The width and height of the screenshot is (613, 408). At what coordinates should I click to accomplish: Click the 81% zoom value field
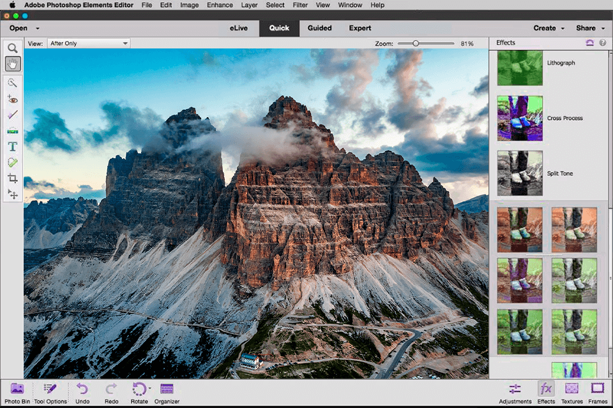pyautogui.click(x=467, y=44)
